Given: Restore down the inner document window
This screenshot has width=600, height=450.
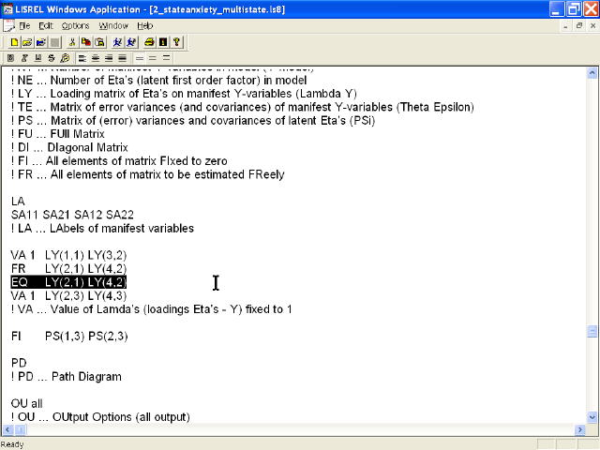Looking at the screenshot, I should (x=578, y=25).
